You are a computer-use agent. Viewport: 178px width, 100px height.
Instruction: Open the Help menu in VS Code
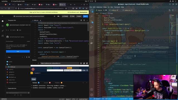click(x=122, y=7)
